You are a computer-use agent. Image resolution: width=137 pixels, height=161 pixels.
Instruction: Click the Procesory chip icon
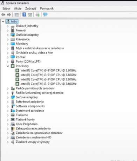point(13,66)
